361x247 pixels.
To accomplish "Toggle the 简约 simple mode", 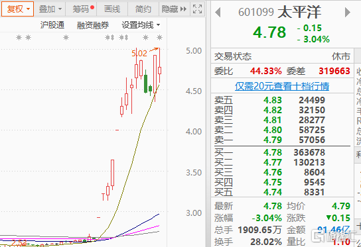I will coord(143,9).
